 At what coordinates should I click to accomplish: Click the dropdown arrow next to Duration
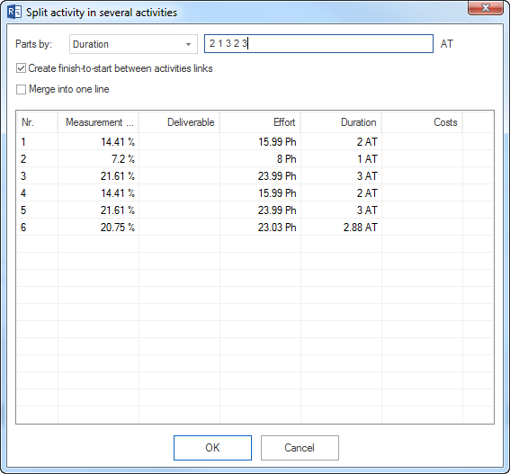click(x=188, y=44)
